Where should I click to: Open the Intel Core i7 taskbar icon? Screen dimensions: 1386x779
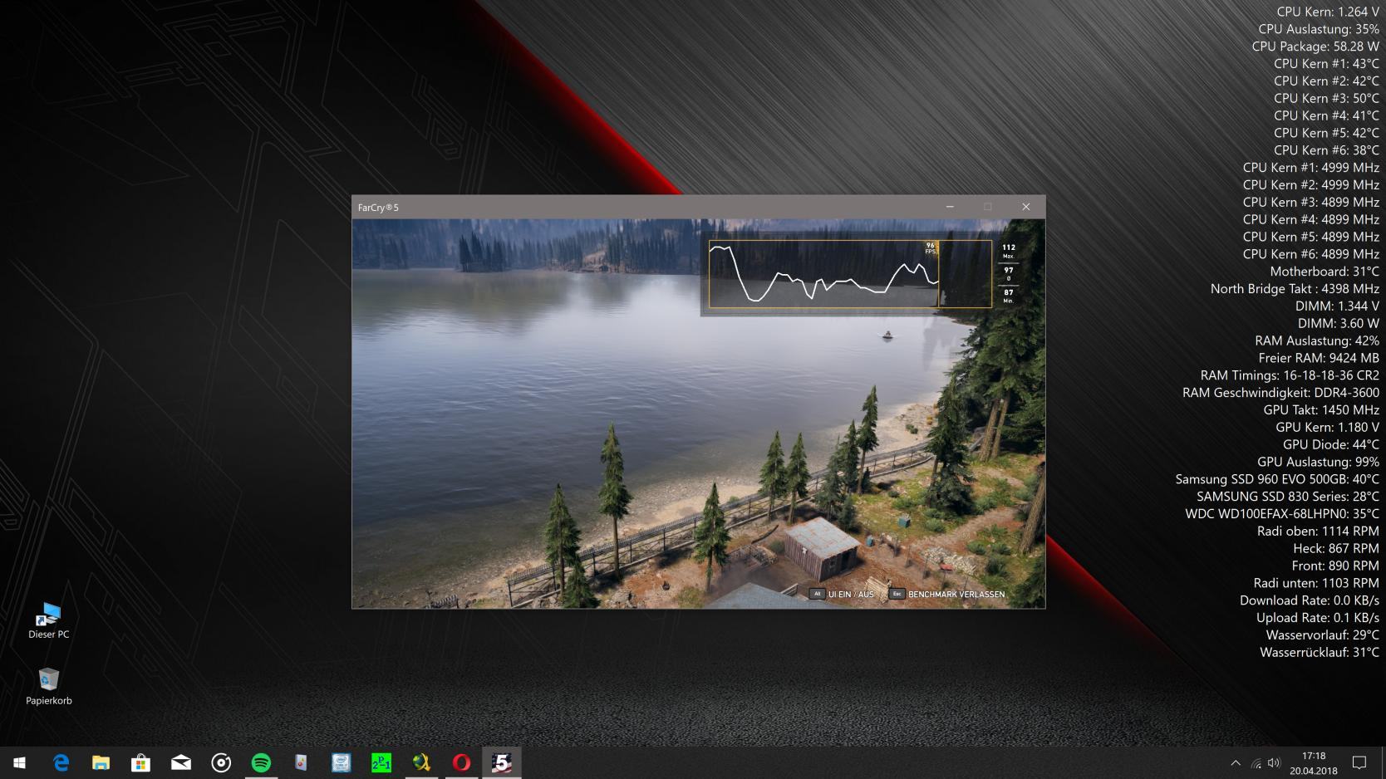click(341, 762)
